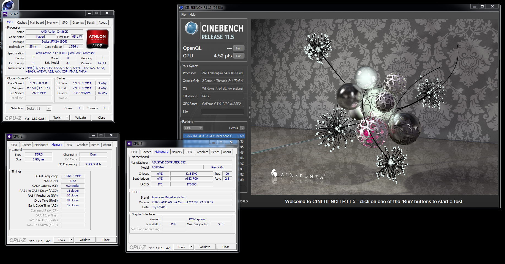Open File menu in Cinebench
This screenshot has height=264, width=505.
[x=184, y=15]
